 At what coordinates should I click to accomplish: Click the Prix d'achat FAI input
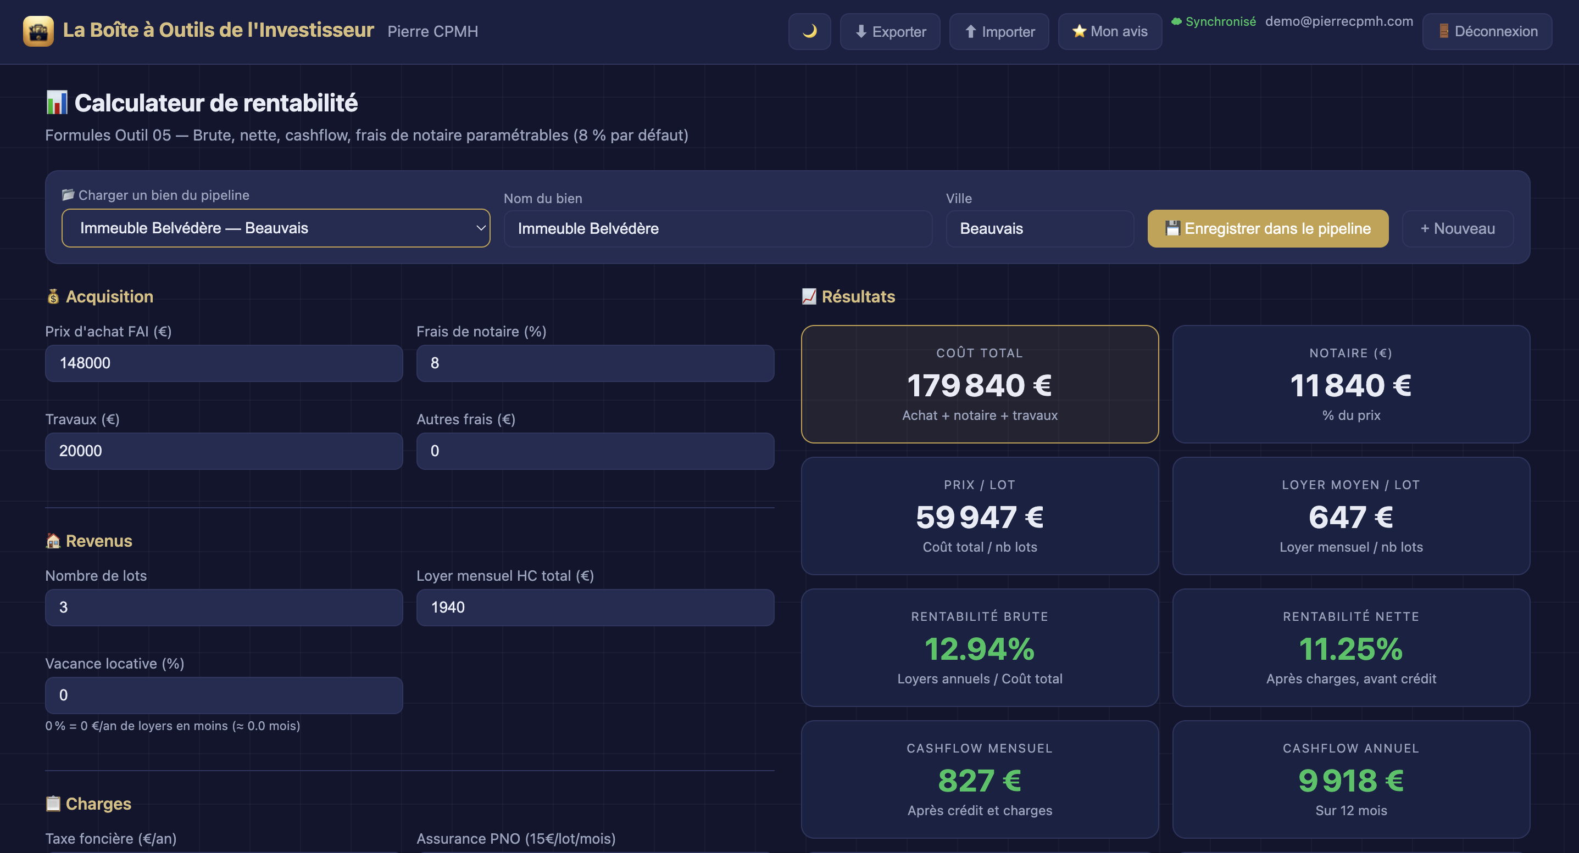point(224,363)
